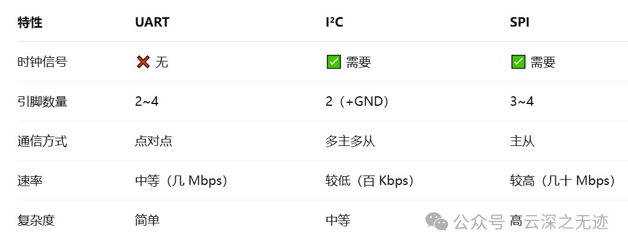Click the 复杂度 row label

[x=36, y=220]
